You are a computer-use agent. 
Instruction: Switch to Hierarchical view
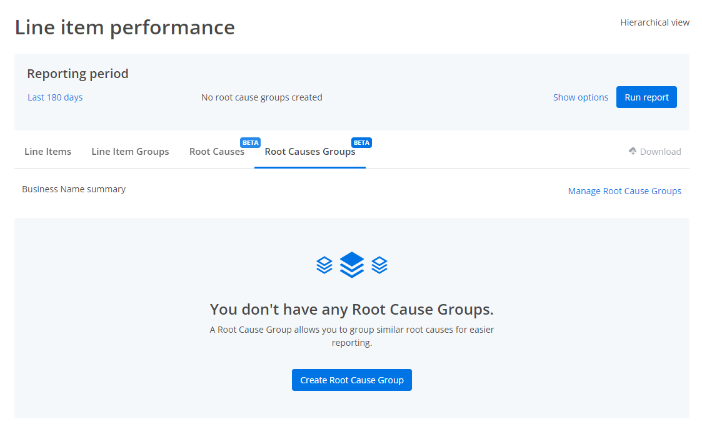pos(654,22)
